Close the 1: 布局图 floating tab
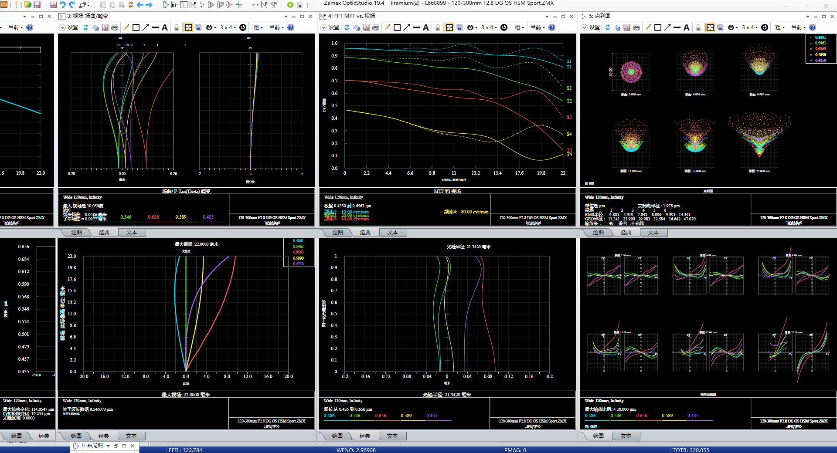Viewport: 837px width, 453px height. [x=133, y=446]
